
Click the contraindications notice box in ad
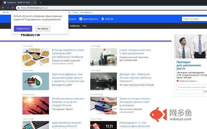192,87
